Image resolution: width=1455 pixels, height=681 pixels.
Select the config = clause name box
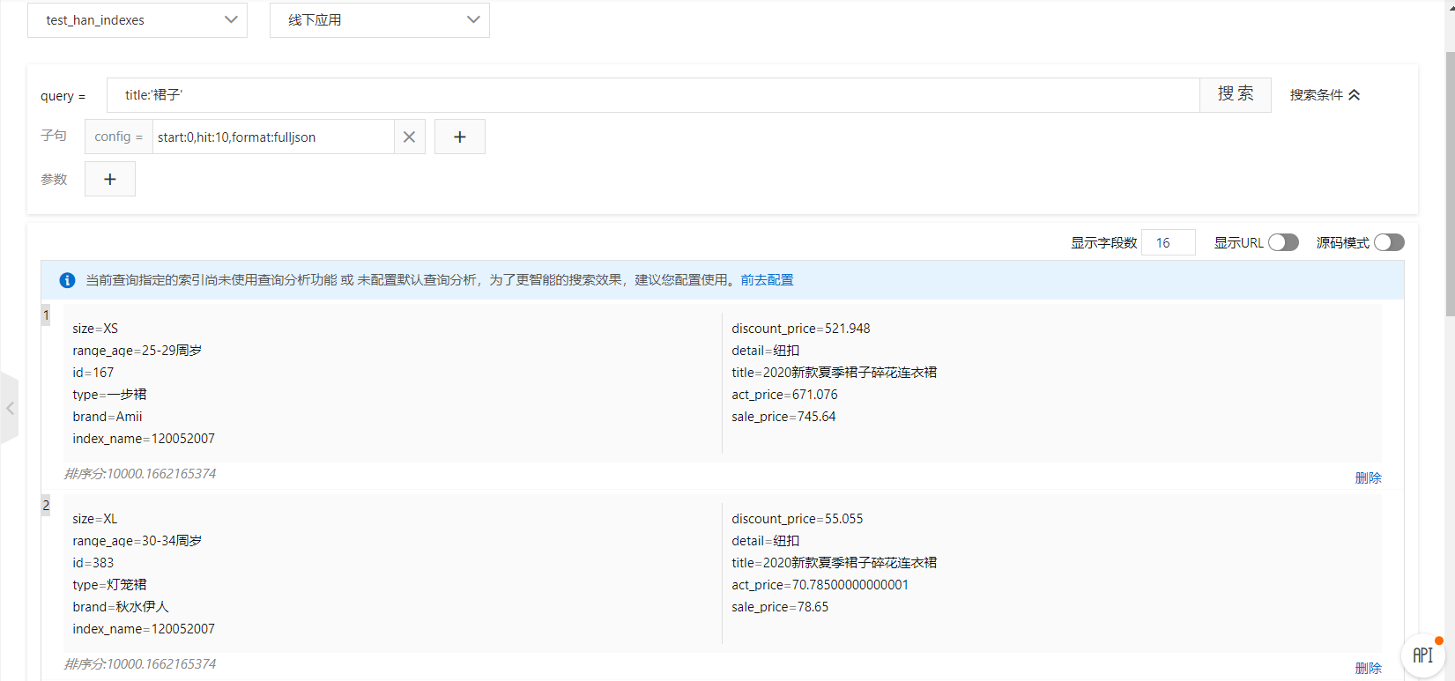(x=119, y=137)
